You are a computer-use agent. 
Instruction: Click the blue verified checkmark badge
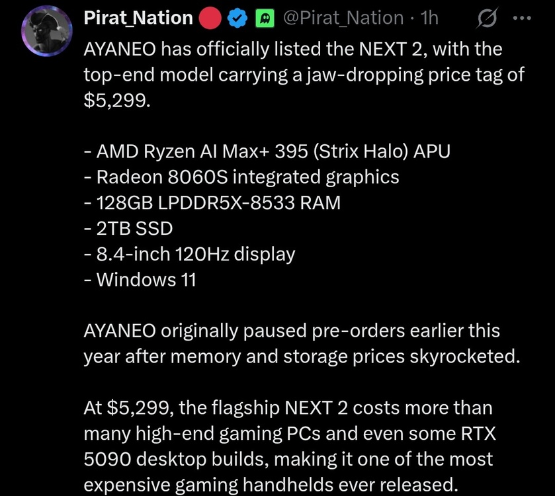click(x=237, y=19)
